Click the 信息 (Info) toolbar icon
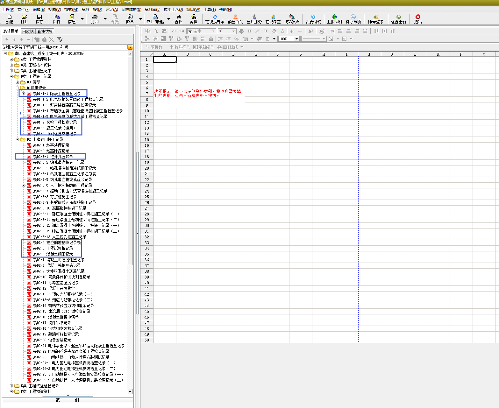 click(72, 19)
